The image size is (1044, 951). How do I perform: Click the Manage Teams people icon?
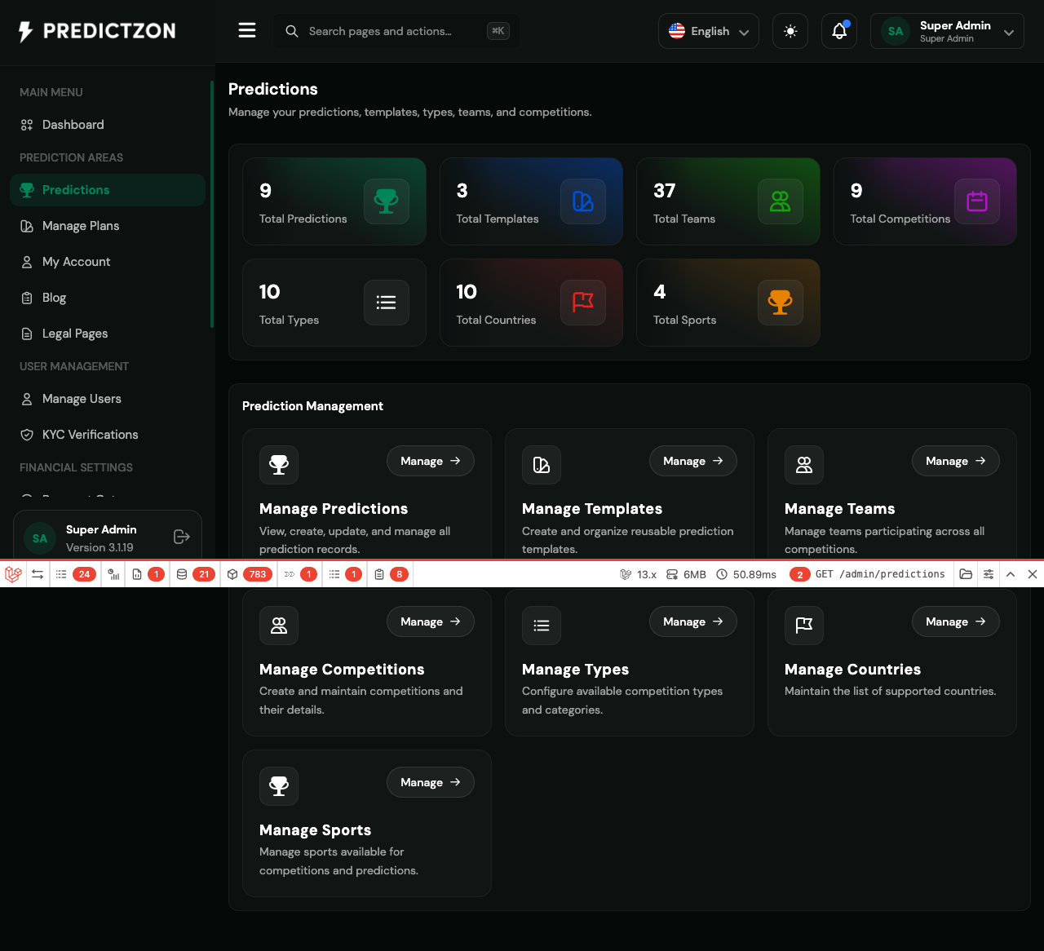click(x=804, y=465)
